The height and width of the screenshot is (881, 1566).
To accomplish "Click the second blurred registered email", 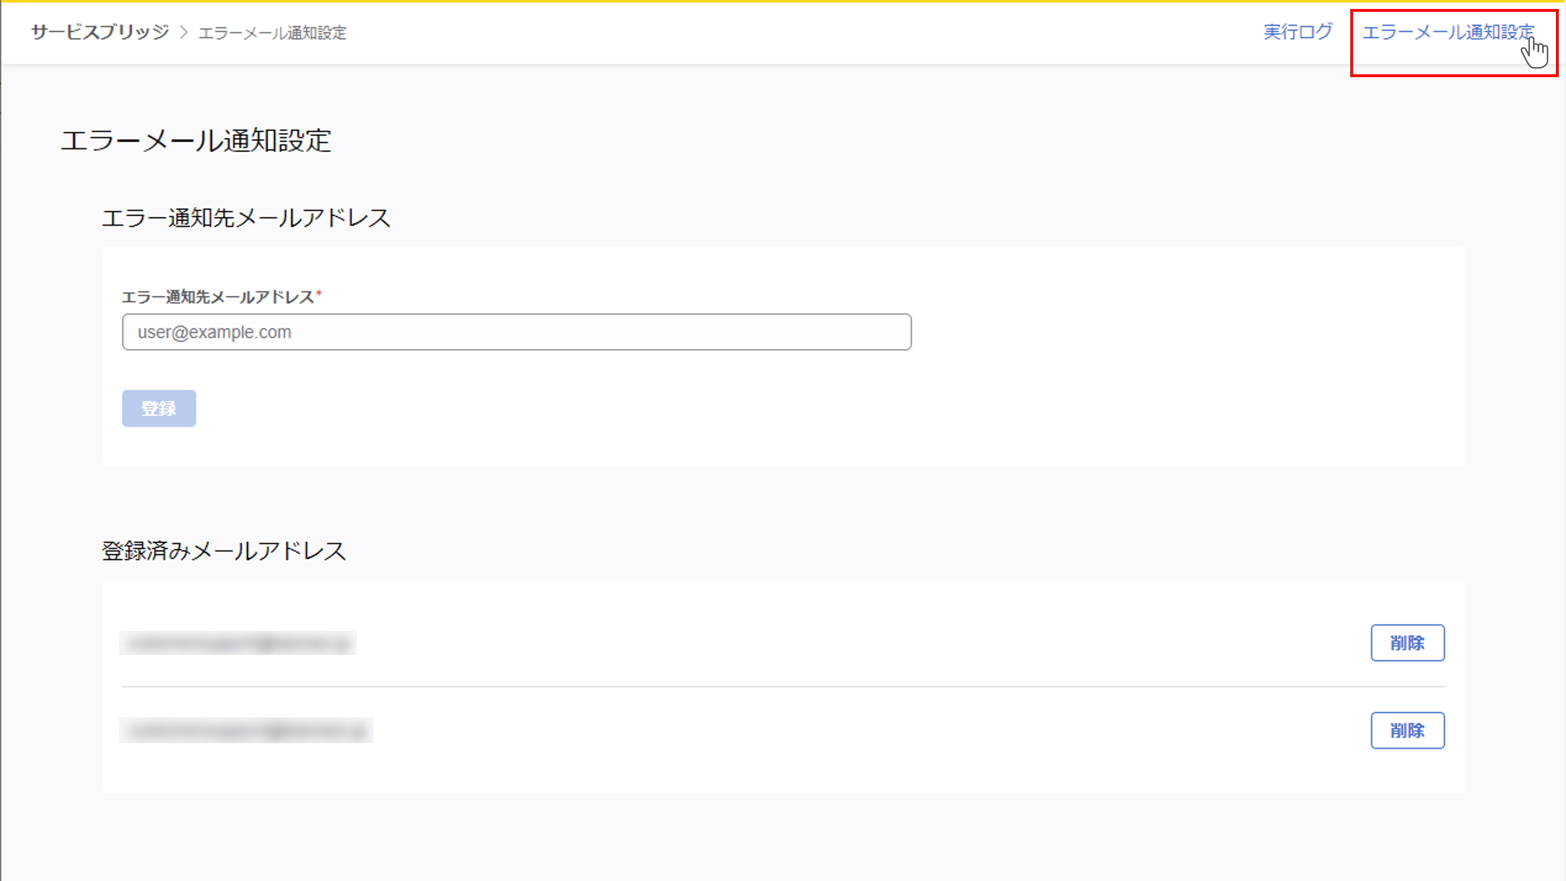I will pos(246,730).
